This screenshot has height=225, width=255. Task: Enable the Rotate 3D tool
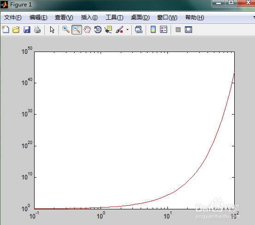coord(98,30)
